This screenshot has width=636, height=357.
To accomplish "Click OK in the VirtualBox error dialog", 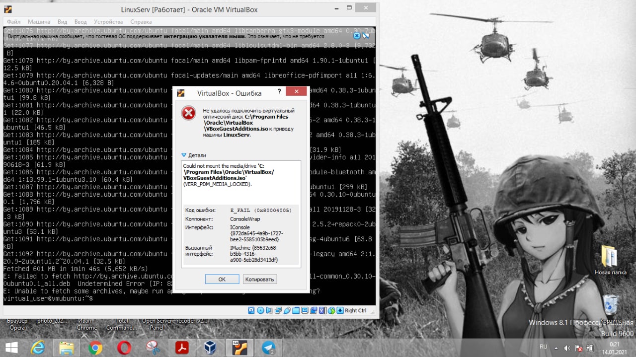I will pyautogui.click(x=222, y=279).
